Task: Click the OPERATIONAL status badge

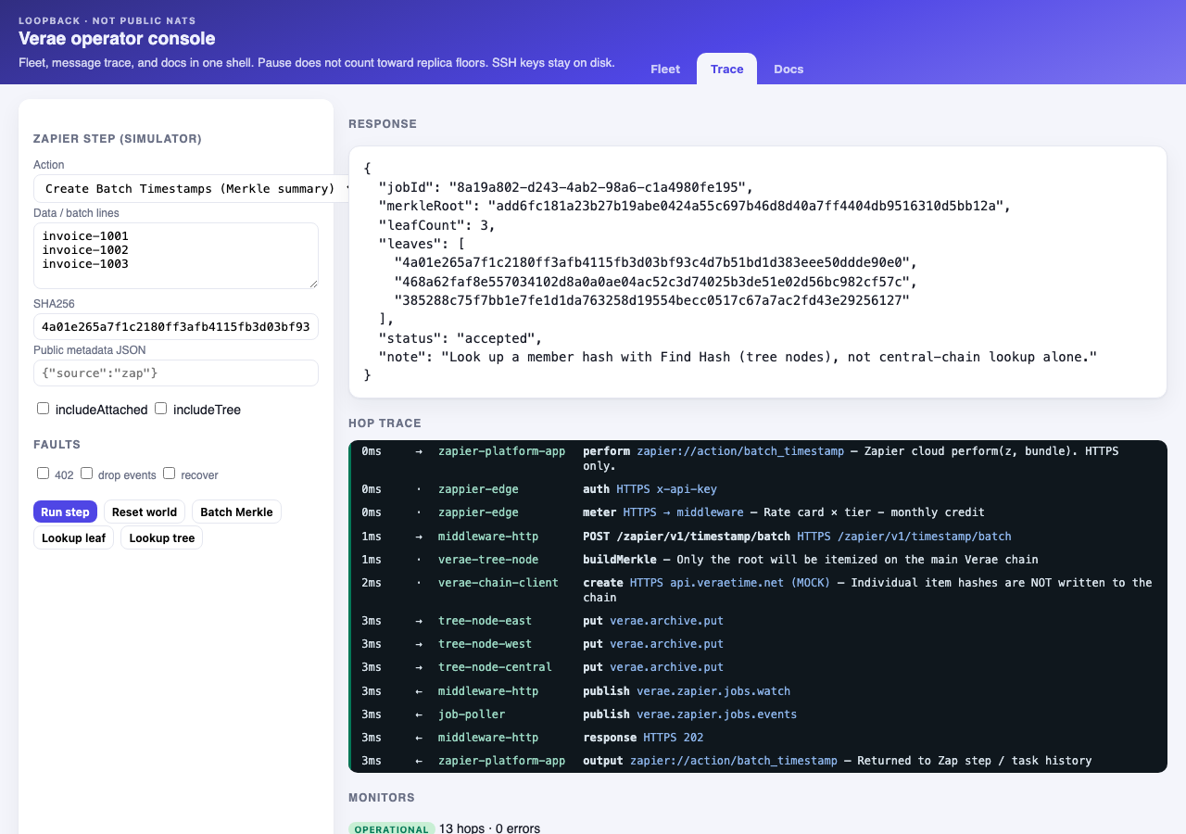Action: coord(391,828)
